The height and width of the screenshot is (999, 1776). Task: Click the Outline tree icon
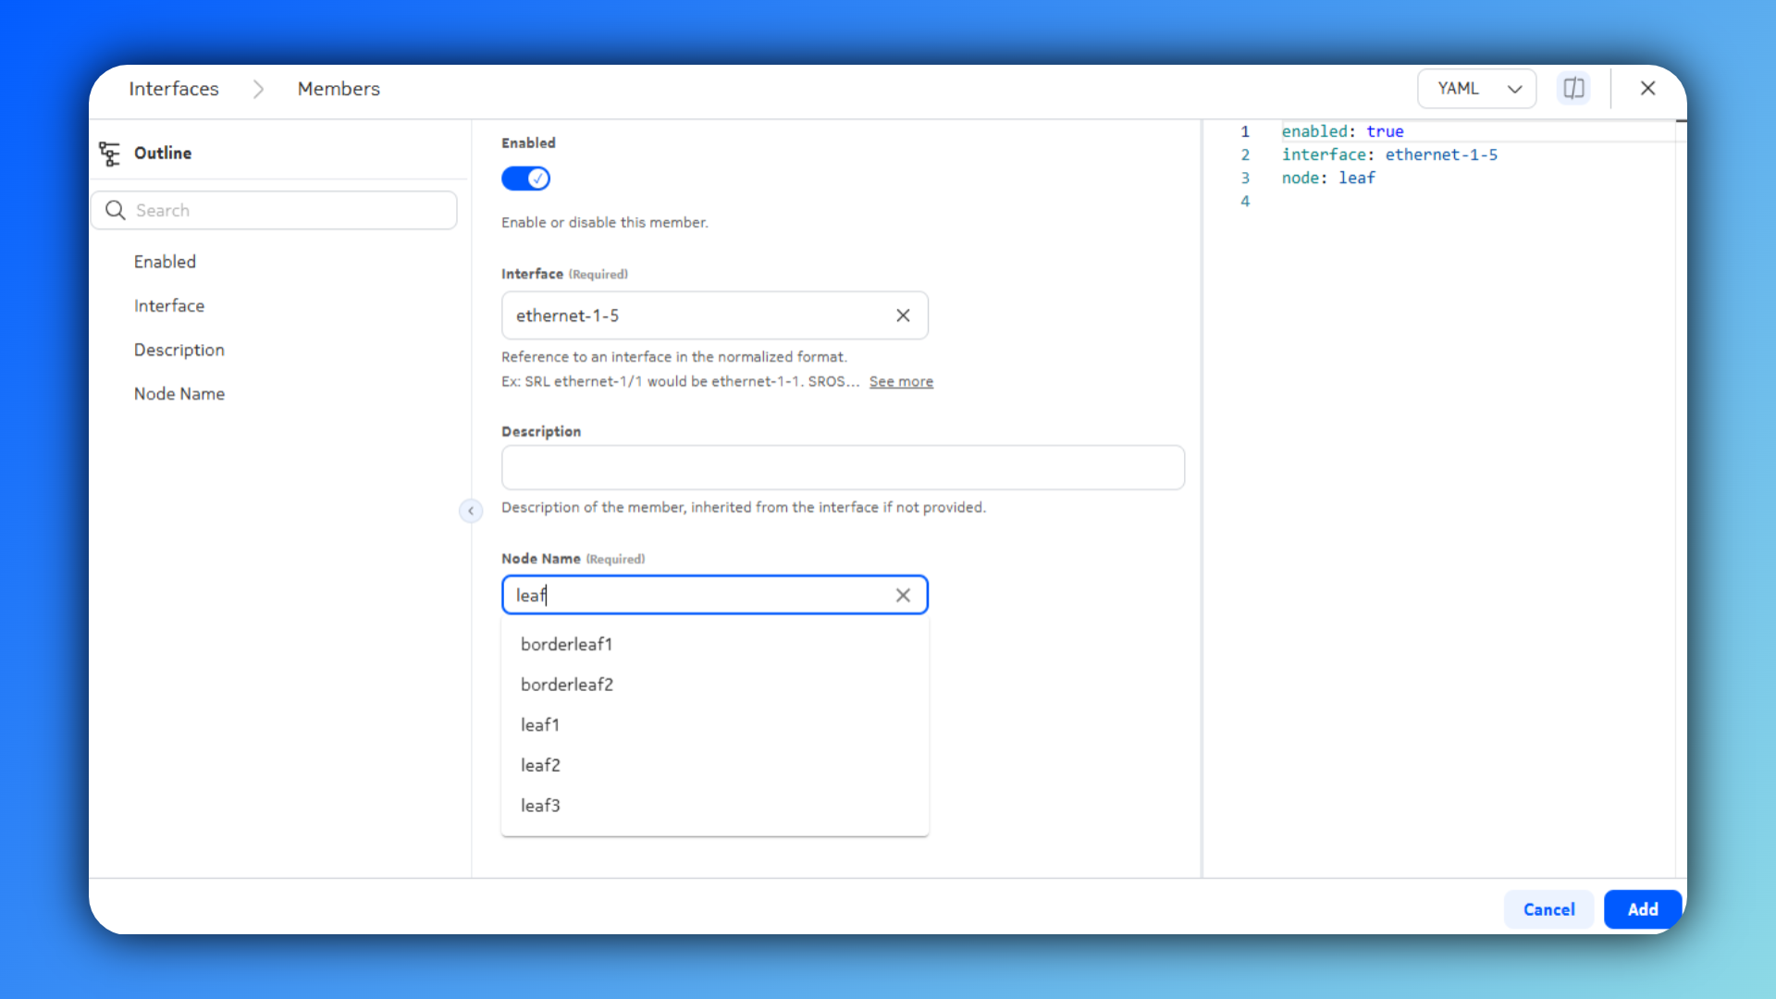click(109, 154)
